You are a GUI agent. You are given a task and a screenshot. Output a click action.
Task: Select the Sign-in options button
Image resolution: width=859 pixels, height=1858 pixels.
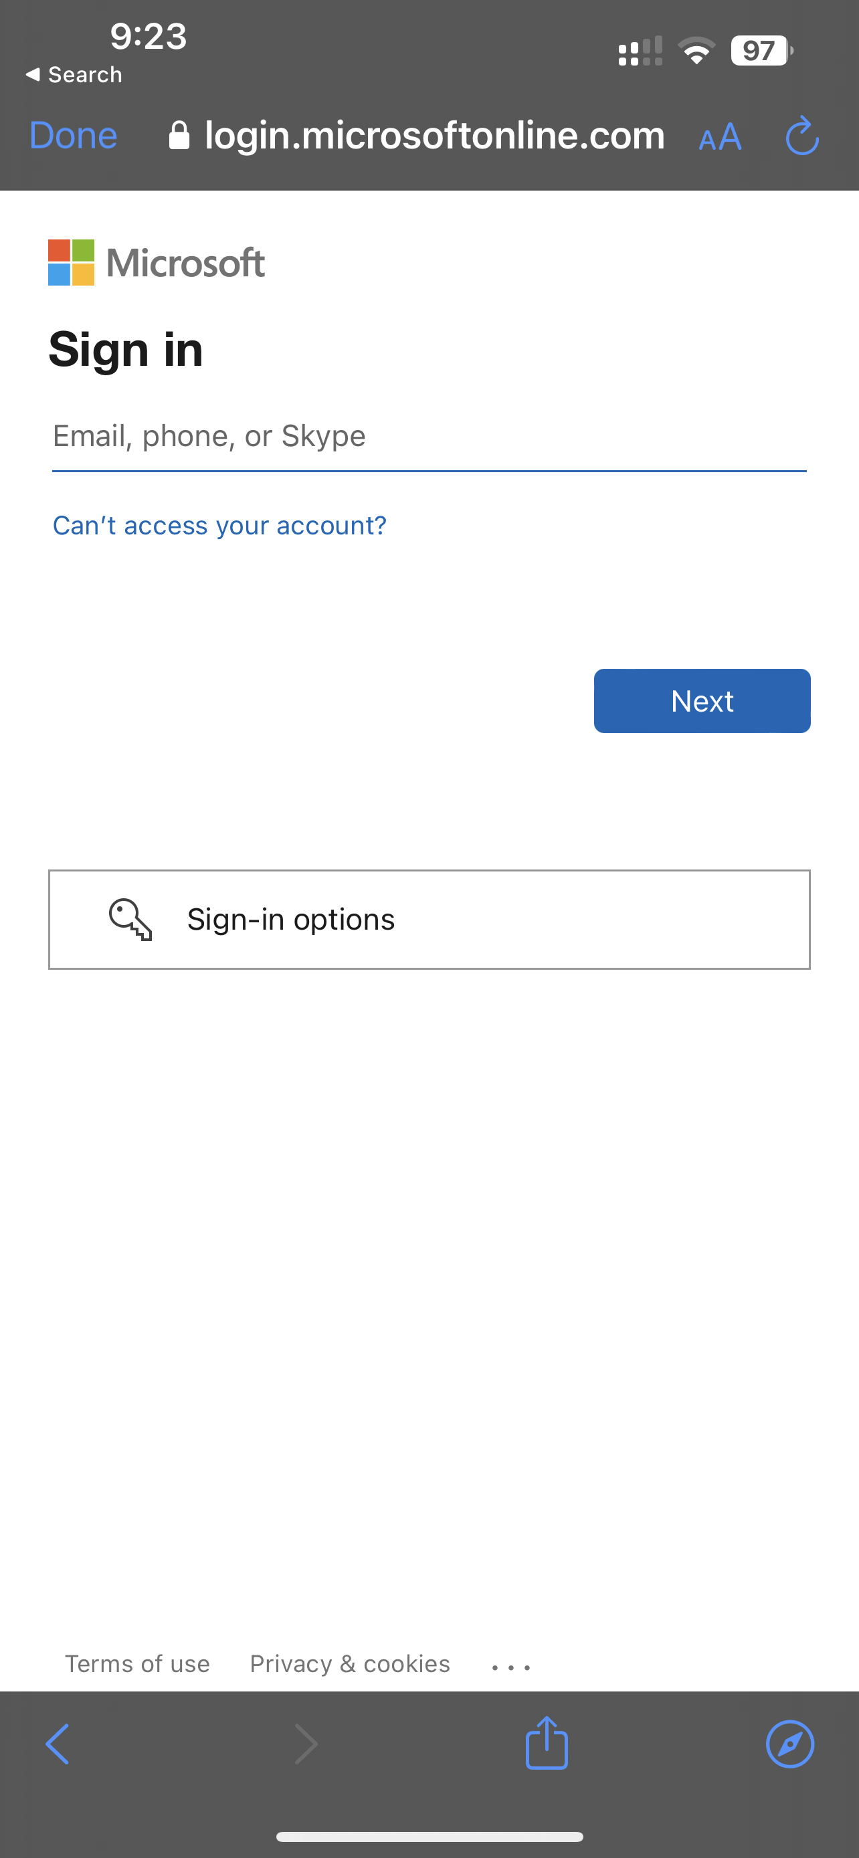429,919
